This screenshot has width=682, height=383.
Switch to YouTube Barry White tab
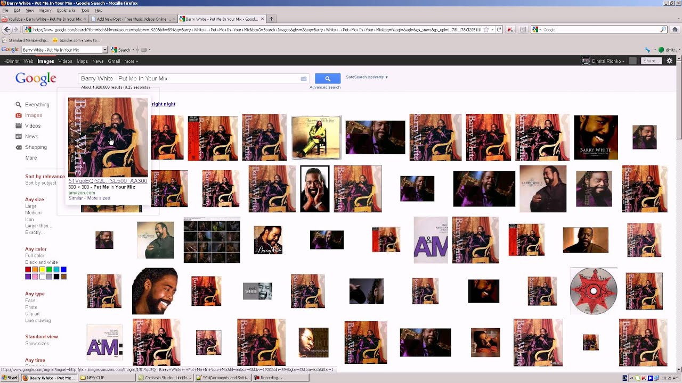pos(45,19)
